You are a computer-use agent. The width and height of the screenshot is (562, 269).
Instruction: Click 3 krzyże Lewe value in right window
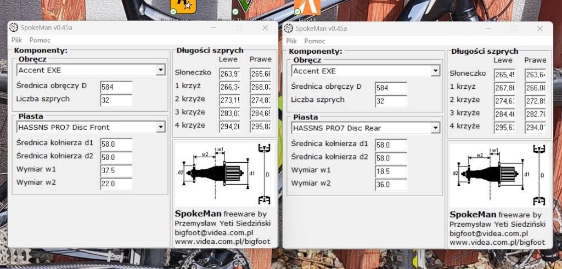pyautogui.click(x=505, y=114)
